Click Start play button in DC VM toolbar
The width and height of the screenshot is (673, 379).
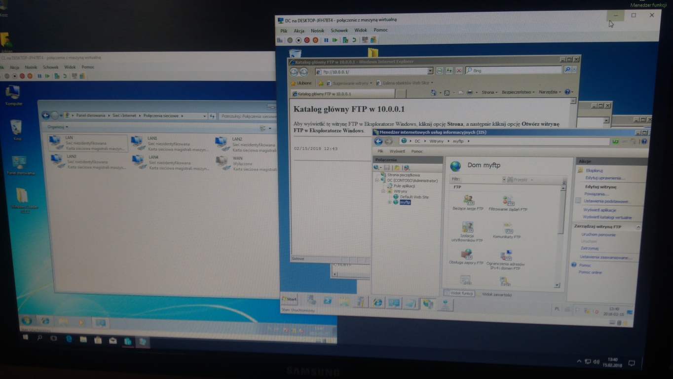point(335,40)
